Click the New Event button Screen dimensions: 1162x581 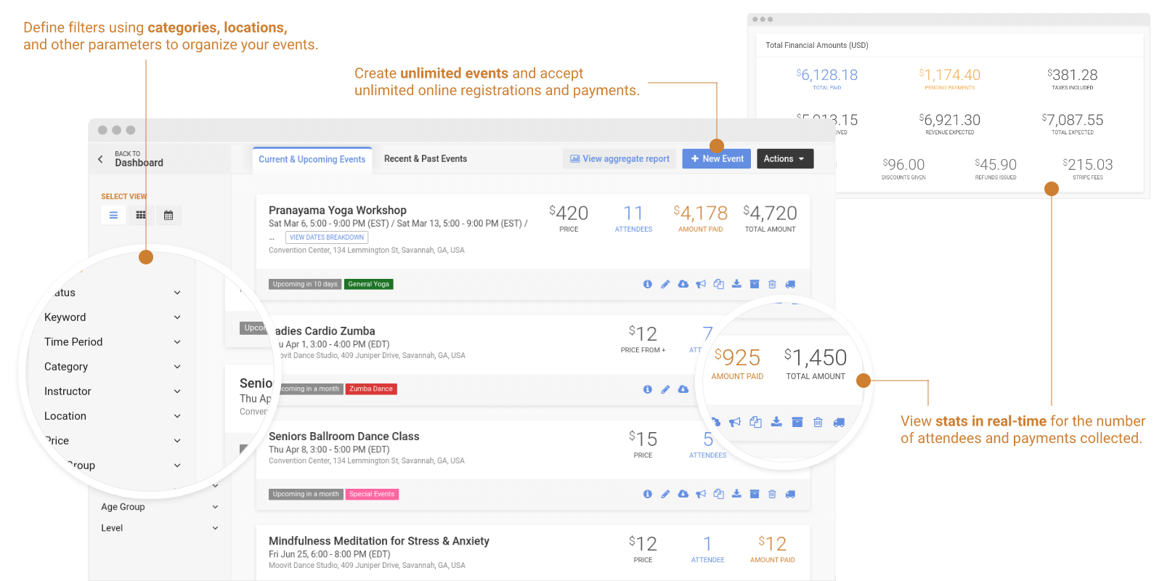(x=717, y=159)
